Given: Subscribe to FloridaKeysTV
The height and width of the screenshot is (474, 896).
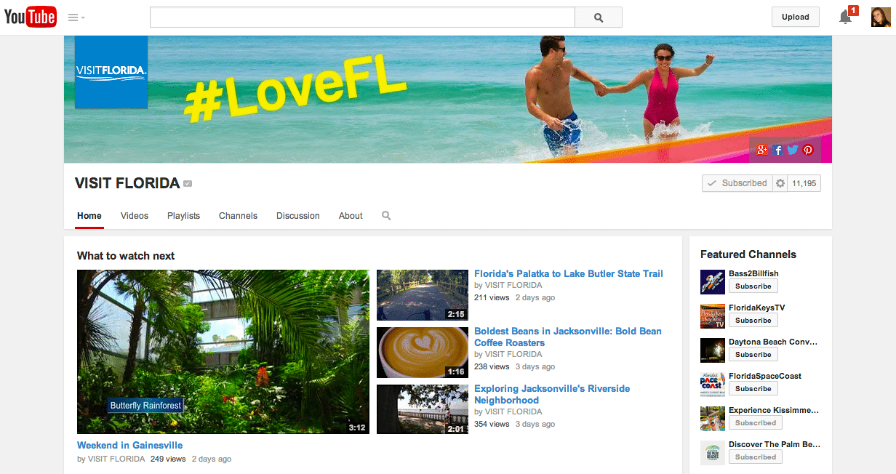Looking at the screenshot, I should click(x=753, y=321).
